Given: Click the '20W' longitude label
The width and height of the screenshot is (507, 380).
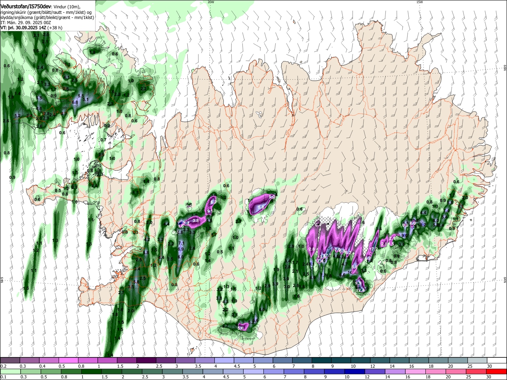Looking at the screenshot, I should [x=211, y=2].
